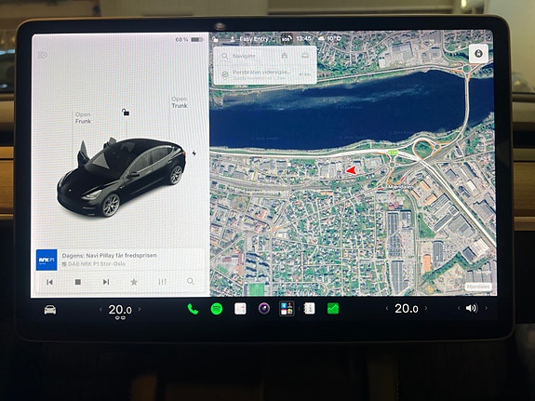This screenshot has height=401, width=535.
Task: Toggle the headlights indicator icon
Action: point(43,55)
